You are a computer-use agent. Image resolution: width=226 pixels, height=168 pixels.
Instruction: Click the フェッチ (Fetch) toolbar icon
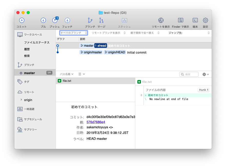tap(67, 20)
